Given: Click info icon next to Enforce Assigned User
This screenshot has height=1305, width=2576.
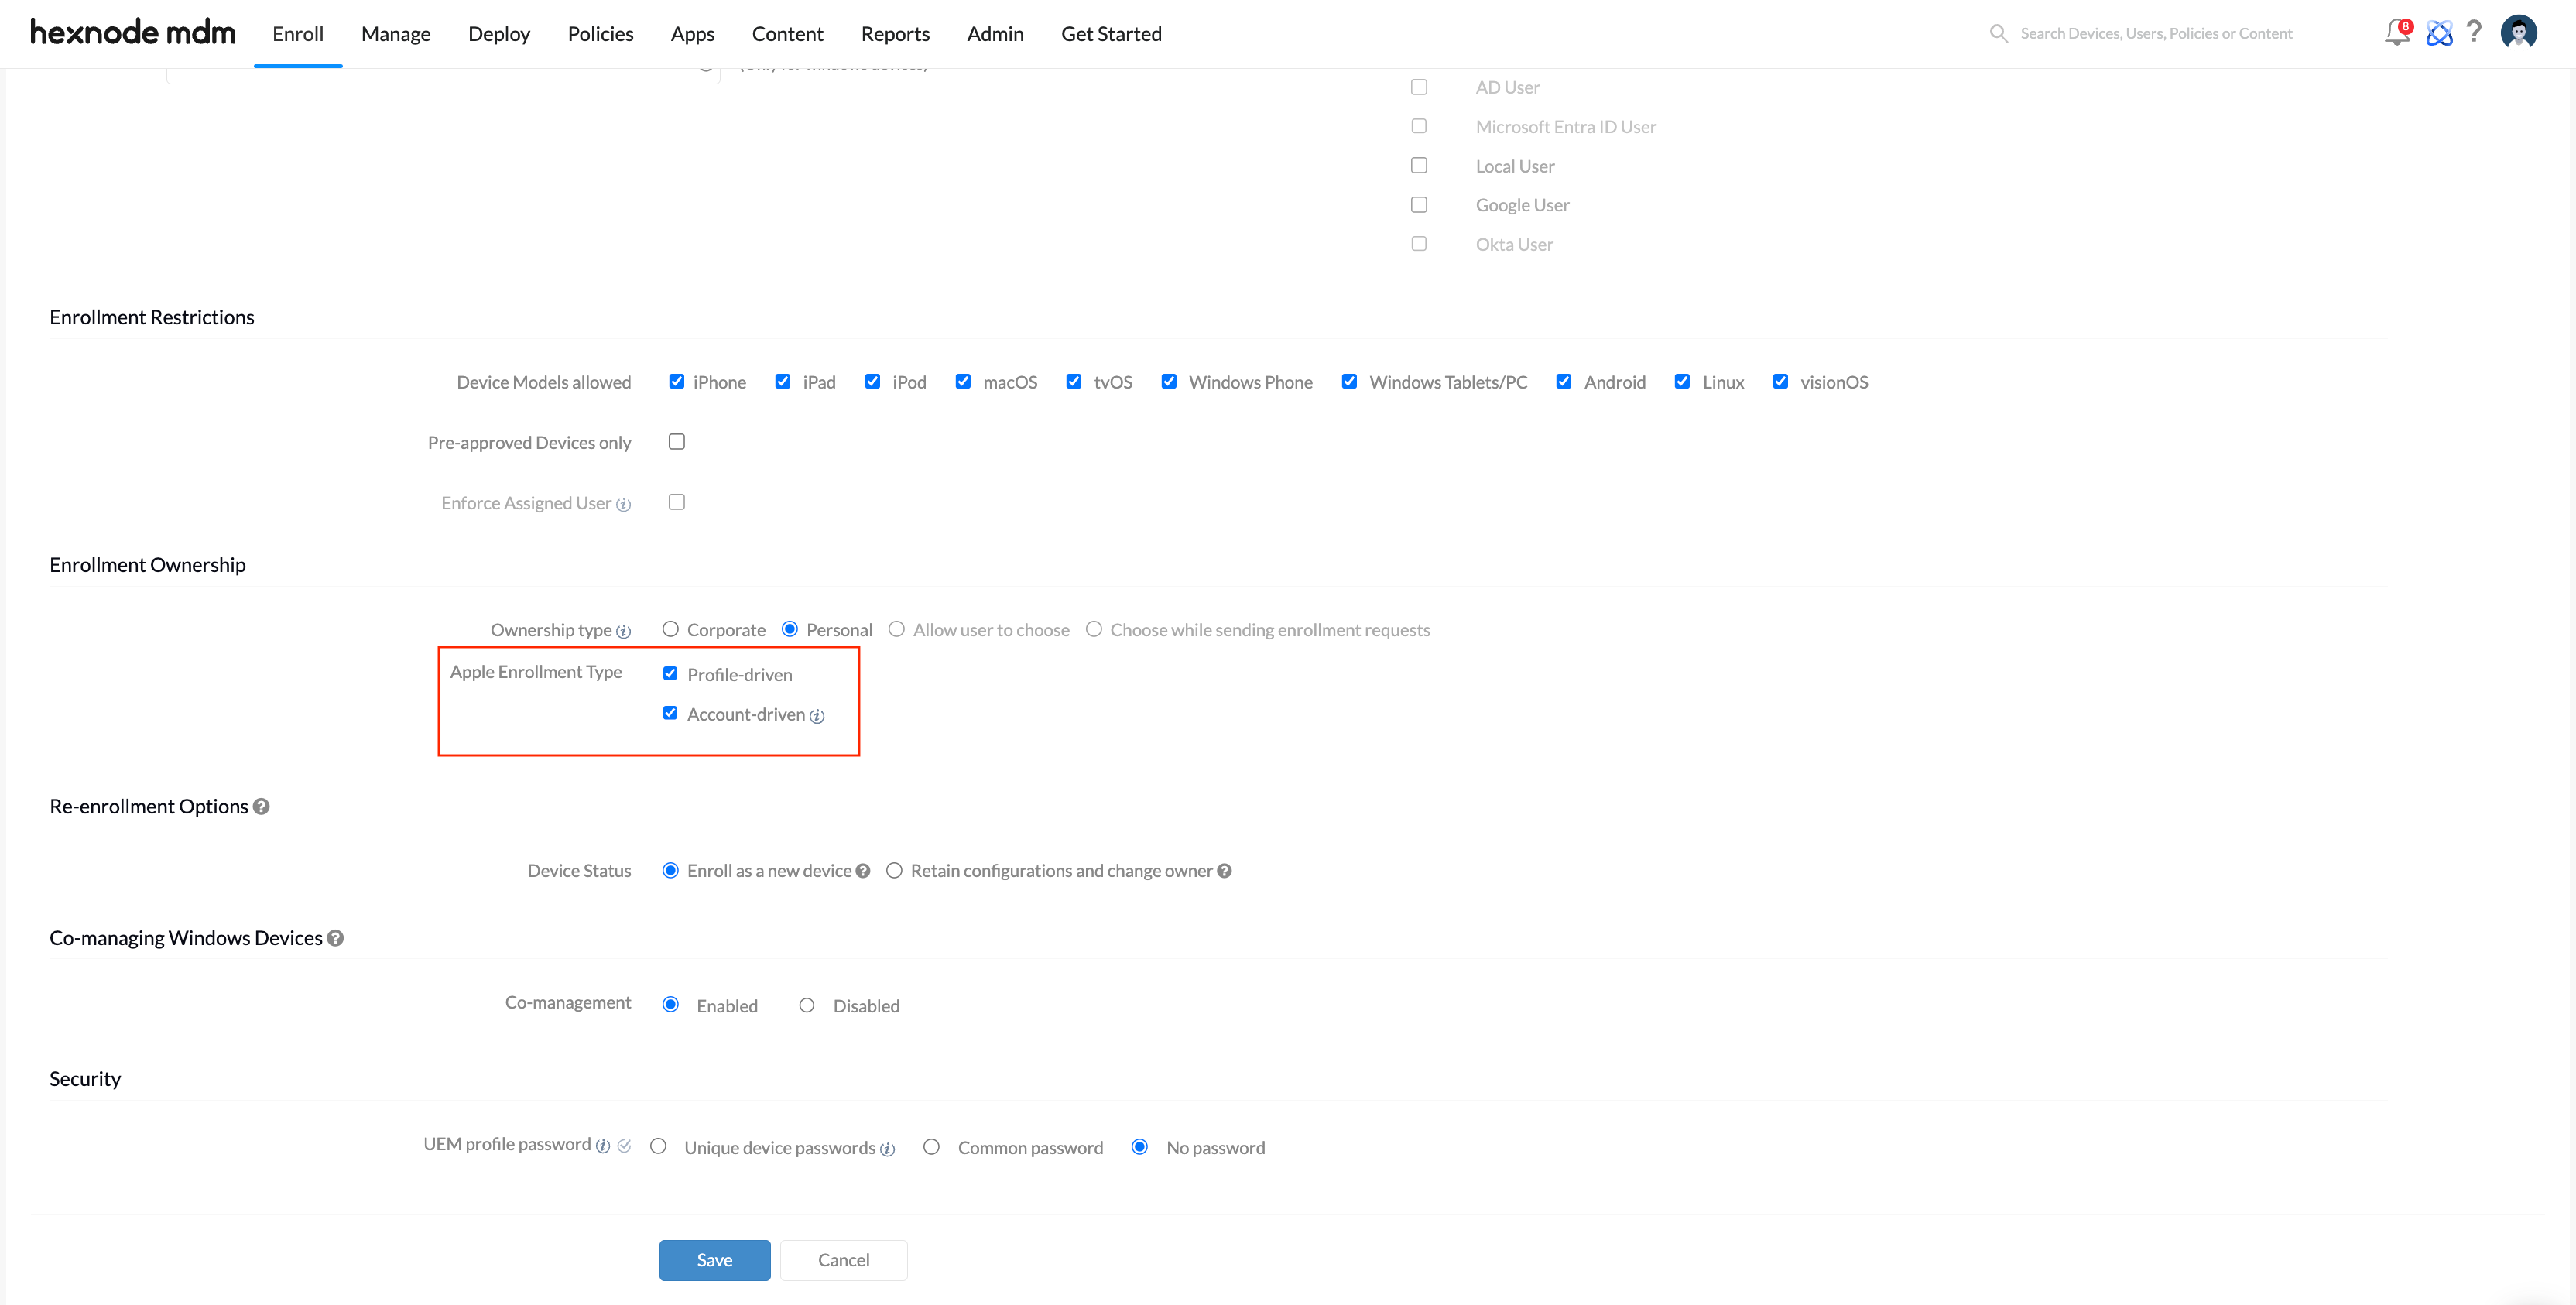Looking at the screenshot, I should pyautogui.click(x=623, y=504).
